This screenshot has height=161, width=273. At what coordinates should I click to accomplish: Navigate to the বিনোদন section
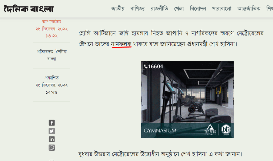click(198, 9)
